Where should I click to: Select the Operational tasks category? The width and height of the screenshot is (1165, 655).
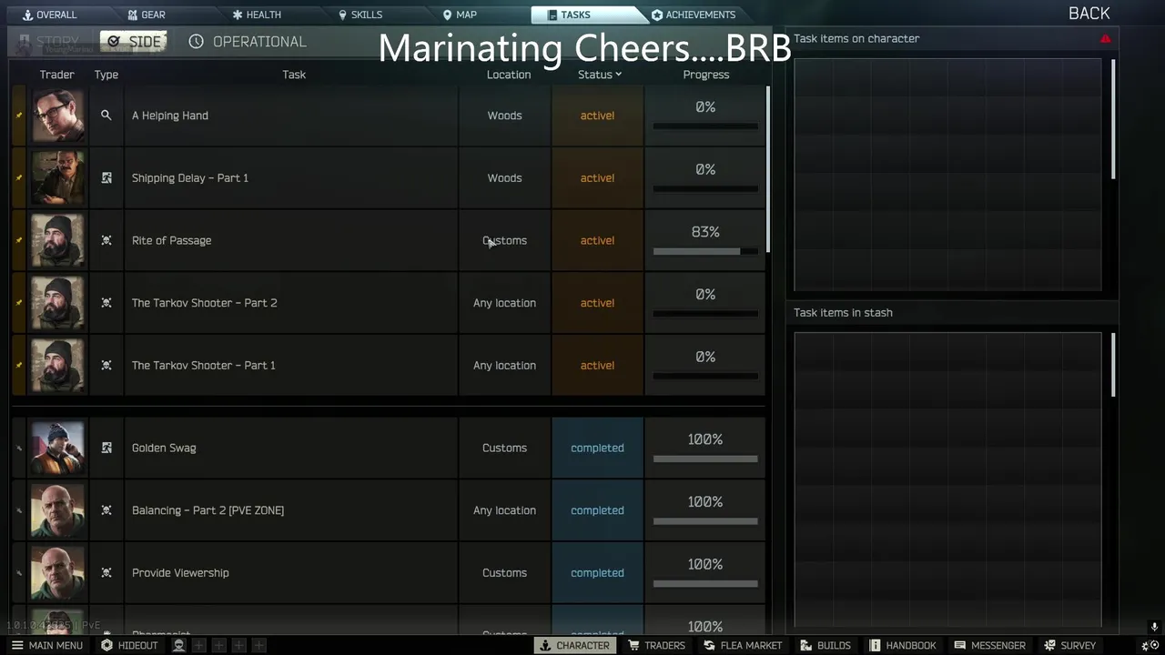248,42
